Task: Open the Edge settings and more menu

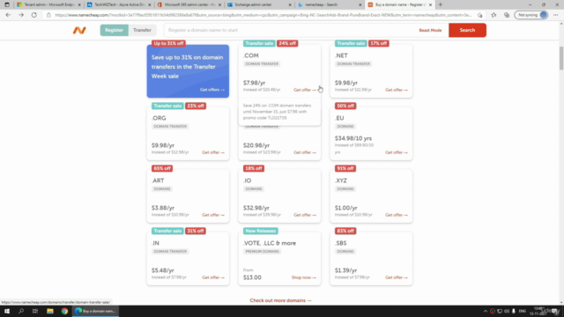Action: point(556,15)
